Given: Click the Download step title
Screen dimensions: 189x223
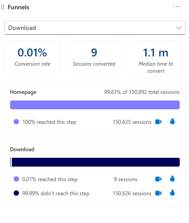Looking at the screenshot, I should tap(22, 149).
